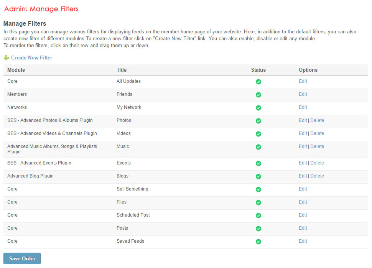Toggle status checkmark for All Updates filter
Screen dimensions: 372x268
[x=258, y=82]
